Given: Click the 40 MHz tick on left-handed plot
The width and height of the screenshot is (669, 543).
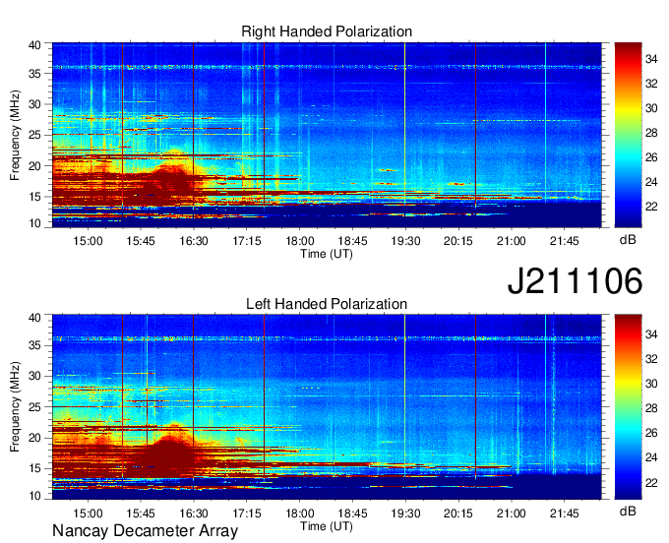Looking at the screenshot, I should (x=34, y=318).
